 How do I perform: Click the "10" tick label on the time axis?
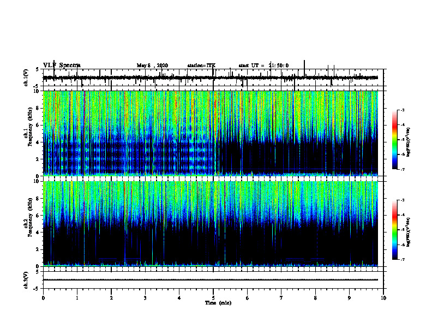(x=383, y=298)
